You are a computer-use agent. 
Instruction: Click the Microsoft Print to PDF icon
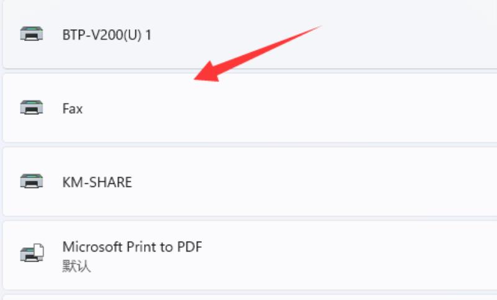[32, 252]
